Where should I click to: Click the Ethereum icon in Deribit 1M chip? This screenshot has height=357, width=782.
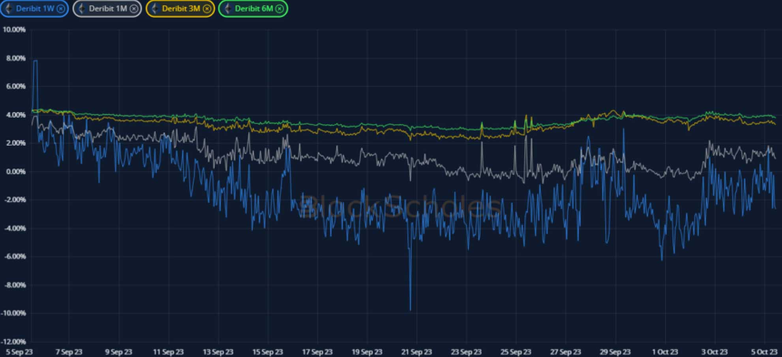click(82, 9)
